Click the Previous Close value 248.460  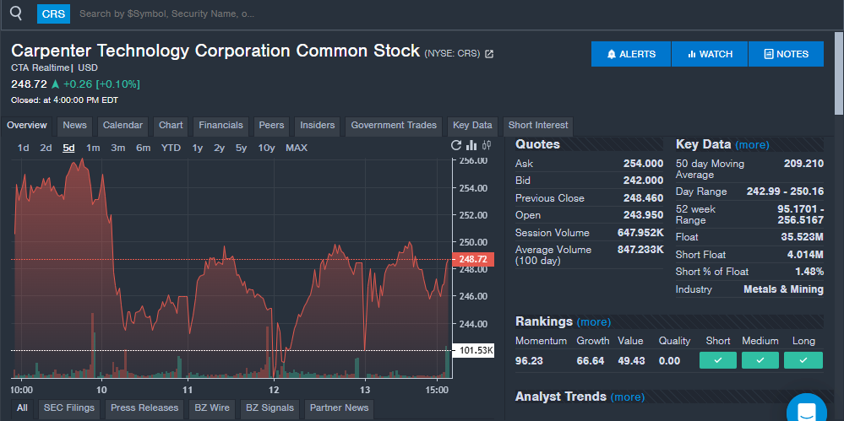[643, 198]
